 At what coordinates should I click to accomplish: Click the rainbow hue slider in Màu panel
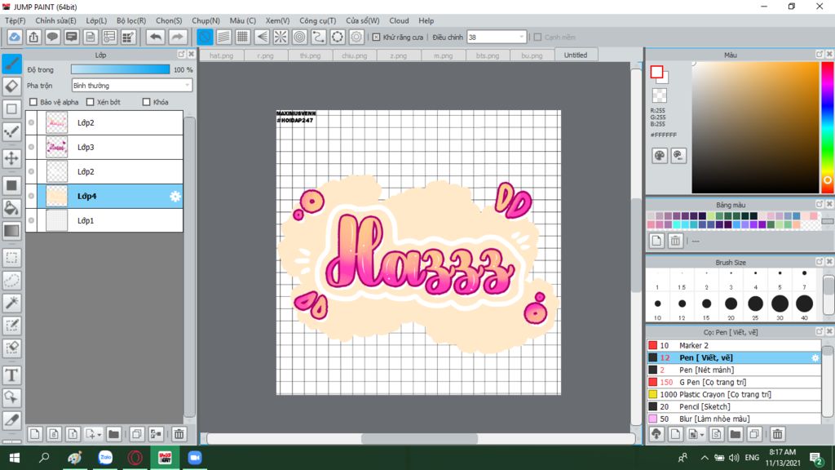[x=828, y=126]
